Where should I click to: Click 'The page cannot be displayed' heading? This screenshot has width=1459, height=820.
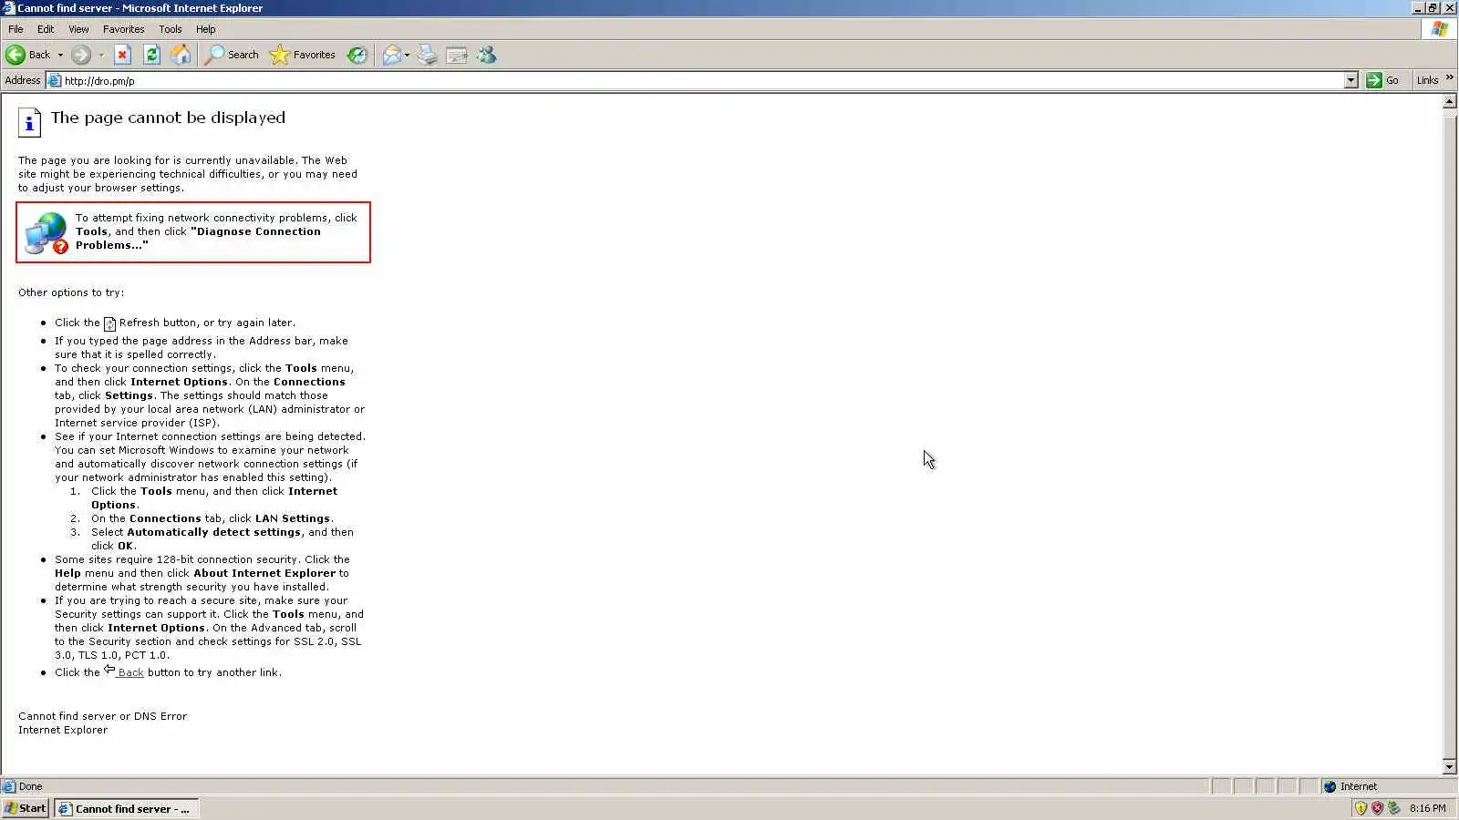[168, 118]
